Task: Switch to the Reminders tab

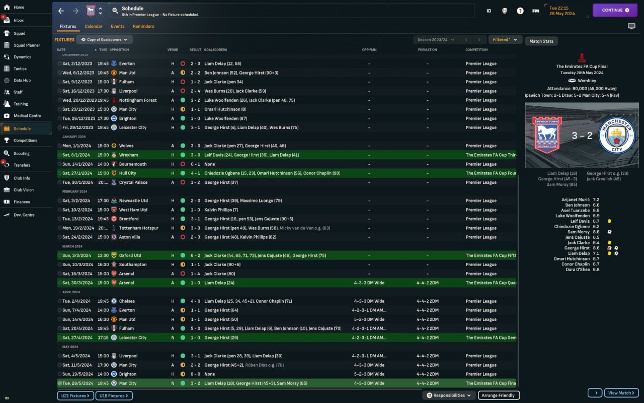Action: (x=143, y=26)
